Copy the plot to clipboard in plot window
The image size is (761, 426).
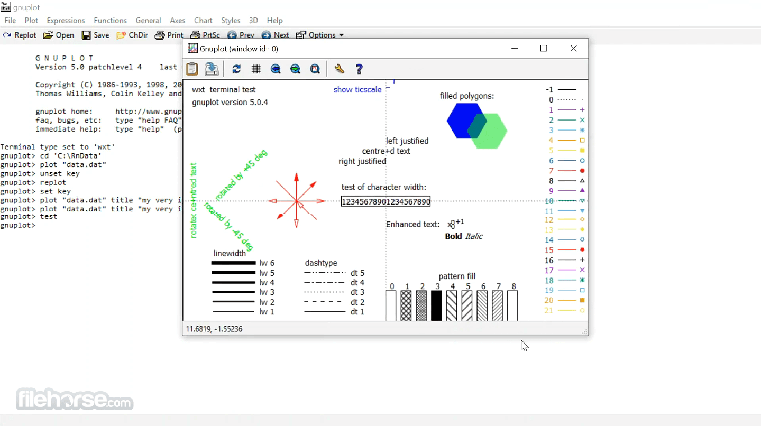point(192,69)
